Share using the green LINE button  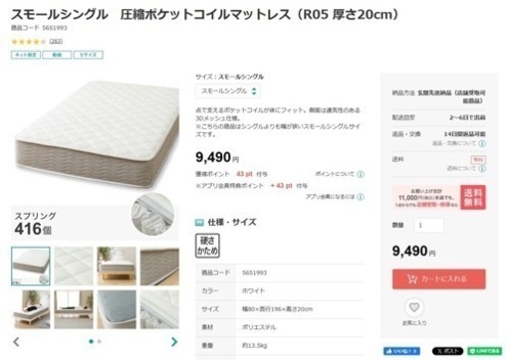click(x=485, y=351)
